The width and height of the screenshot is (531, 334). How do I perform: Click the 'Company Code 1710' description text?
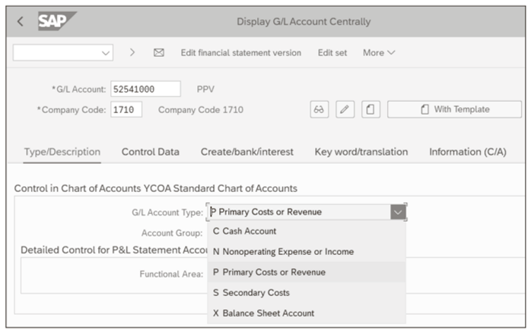pyautogui.click(x=201, y=110)
